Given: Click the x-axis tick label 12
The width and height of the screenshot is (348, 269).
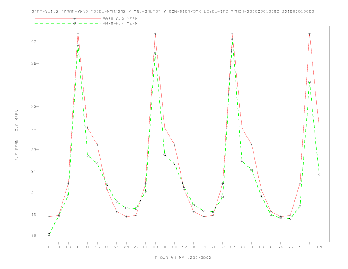Looking at the screenshot, I should tap(88, 247).
